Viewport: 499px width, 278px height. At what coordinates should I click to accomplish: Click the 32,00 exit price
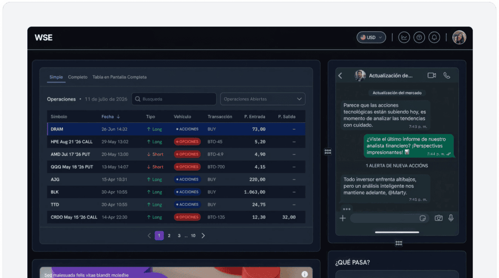[x=288, y=217]
